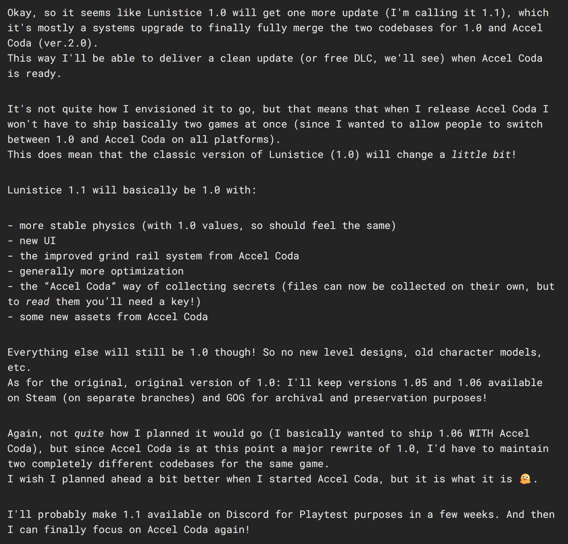Click the text "(ver.2.0)"
Image resolution: width=568 pixels, height=544 pixels.
click(x=68, y=43)
